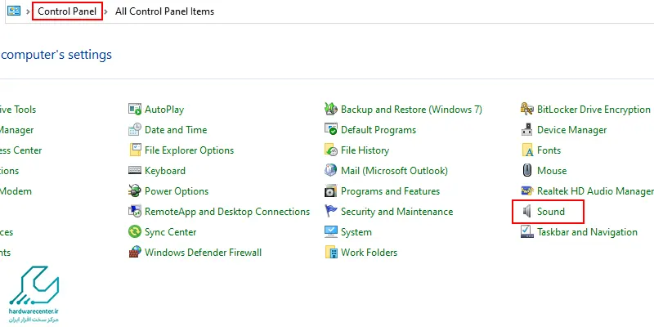654x327 pixels.
Task: Click Backup and Restore (Windows 7) text
Action: [x=411, y=110]
